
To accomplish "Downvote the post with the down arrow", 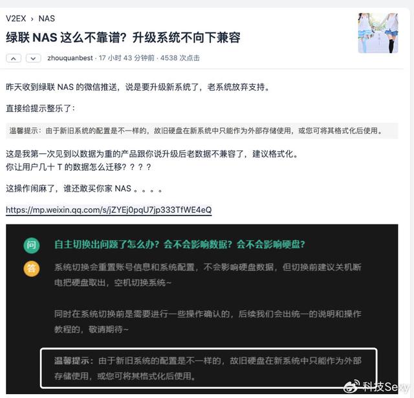I will (x=33, y=58).
